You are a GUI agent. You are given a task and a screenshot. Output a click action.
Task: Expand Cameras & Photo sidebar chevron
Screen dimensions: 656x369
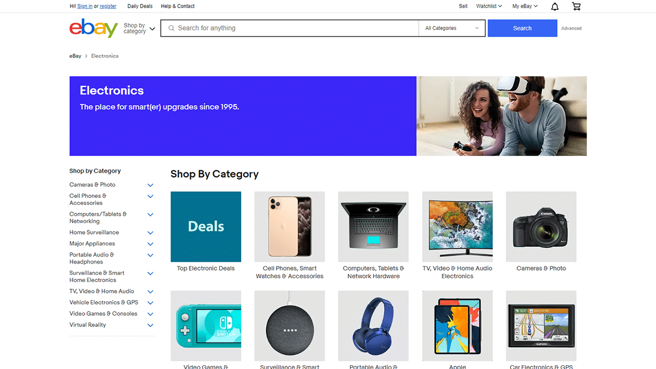click(150, 185)
